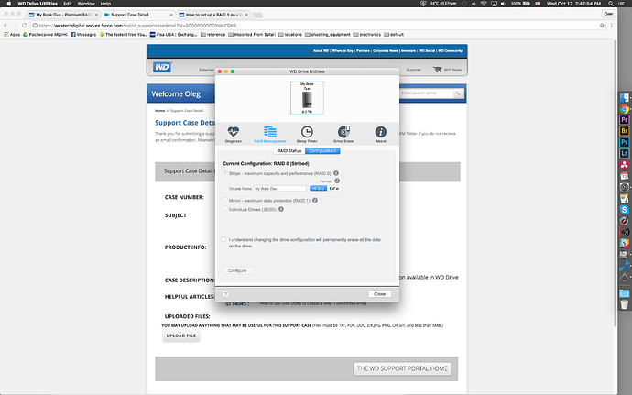Viewport: 632px width, 395px height.
Task: Open the Edit menu
Action: pos(67,4)
